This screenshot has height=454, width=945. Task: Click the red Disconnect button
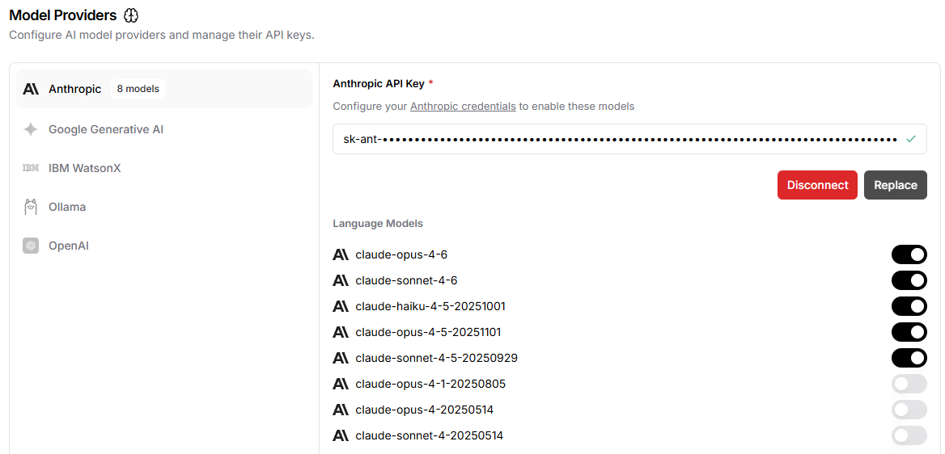click(x=817, y=185)
